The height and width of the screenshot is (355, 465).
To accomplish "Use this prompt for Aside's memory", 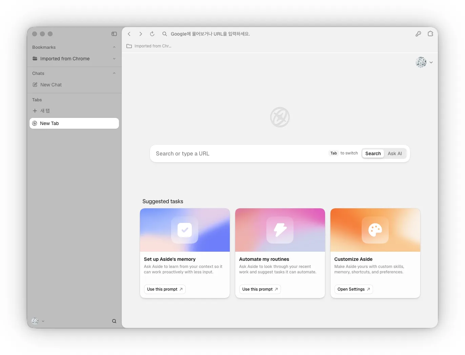I will 165,289.
